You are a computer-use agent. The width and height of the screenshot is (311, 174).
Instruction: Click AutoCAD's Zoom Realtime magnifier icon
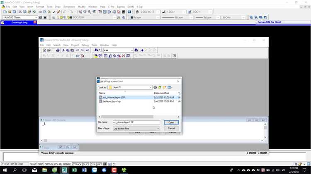click(85, 12)
